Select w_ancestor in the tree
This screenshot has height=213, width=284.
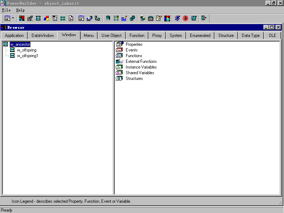coord(20,44)
